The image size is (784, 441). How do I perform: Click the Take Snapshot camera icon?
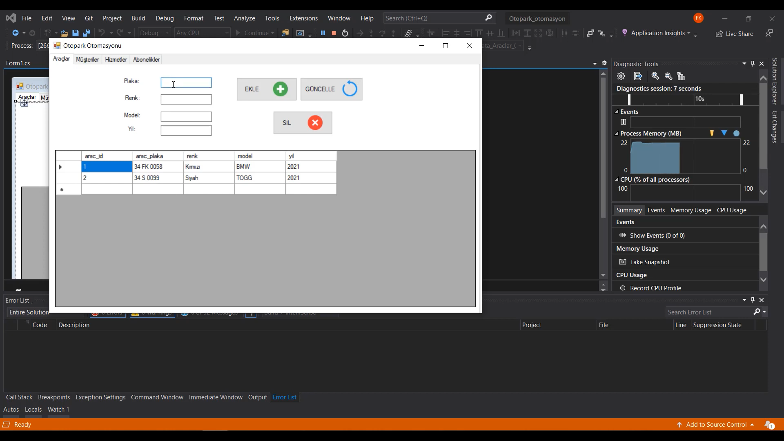click(623, 262)
